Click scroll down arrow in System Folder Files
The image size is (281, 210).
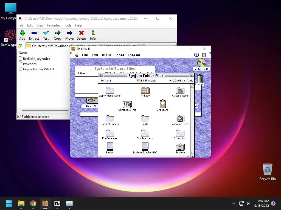tap(192, 153)
